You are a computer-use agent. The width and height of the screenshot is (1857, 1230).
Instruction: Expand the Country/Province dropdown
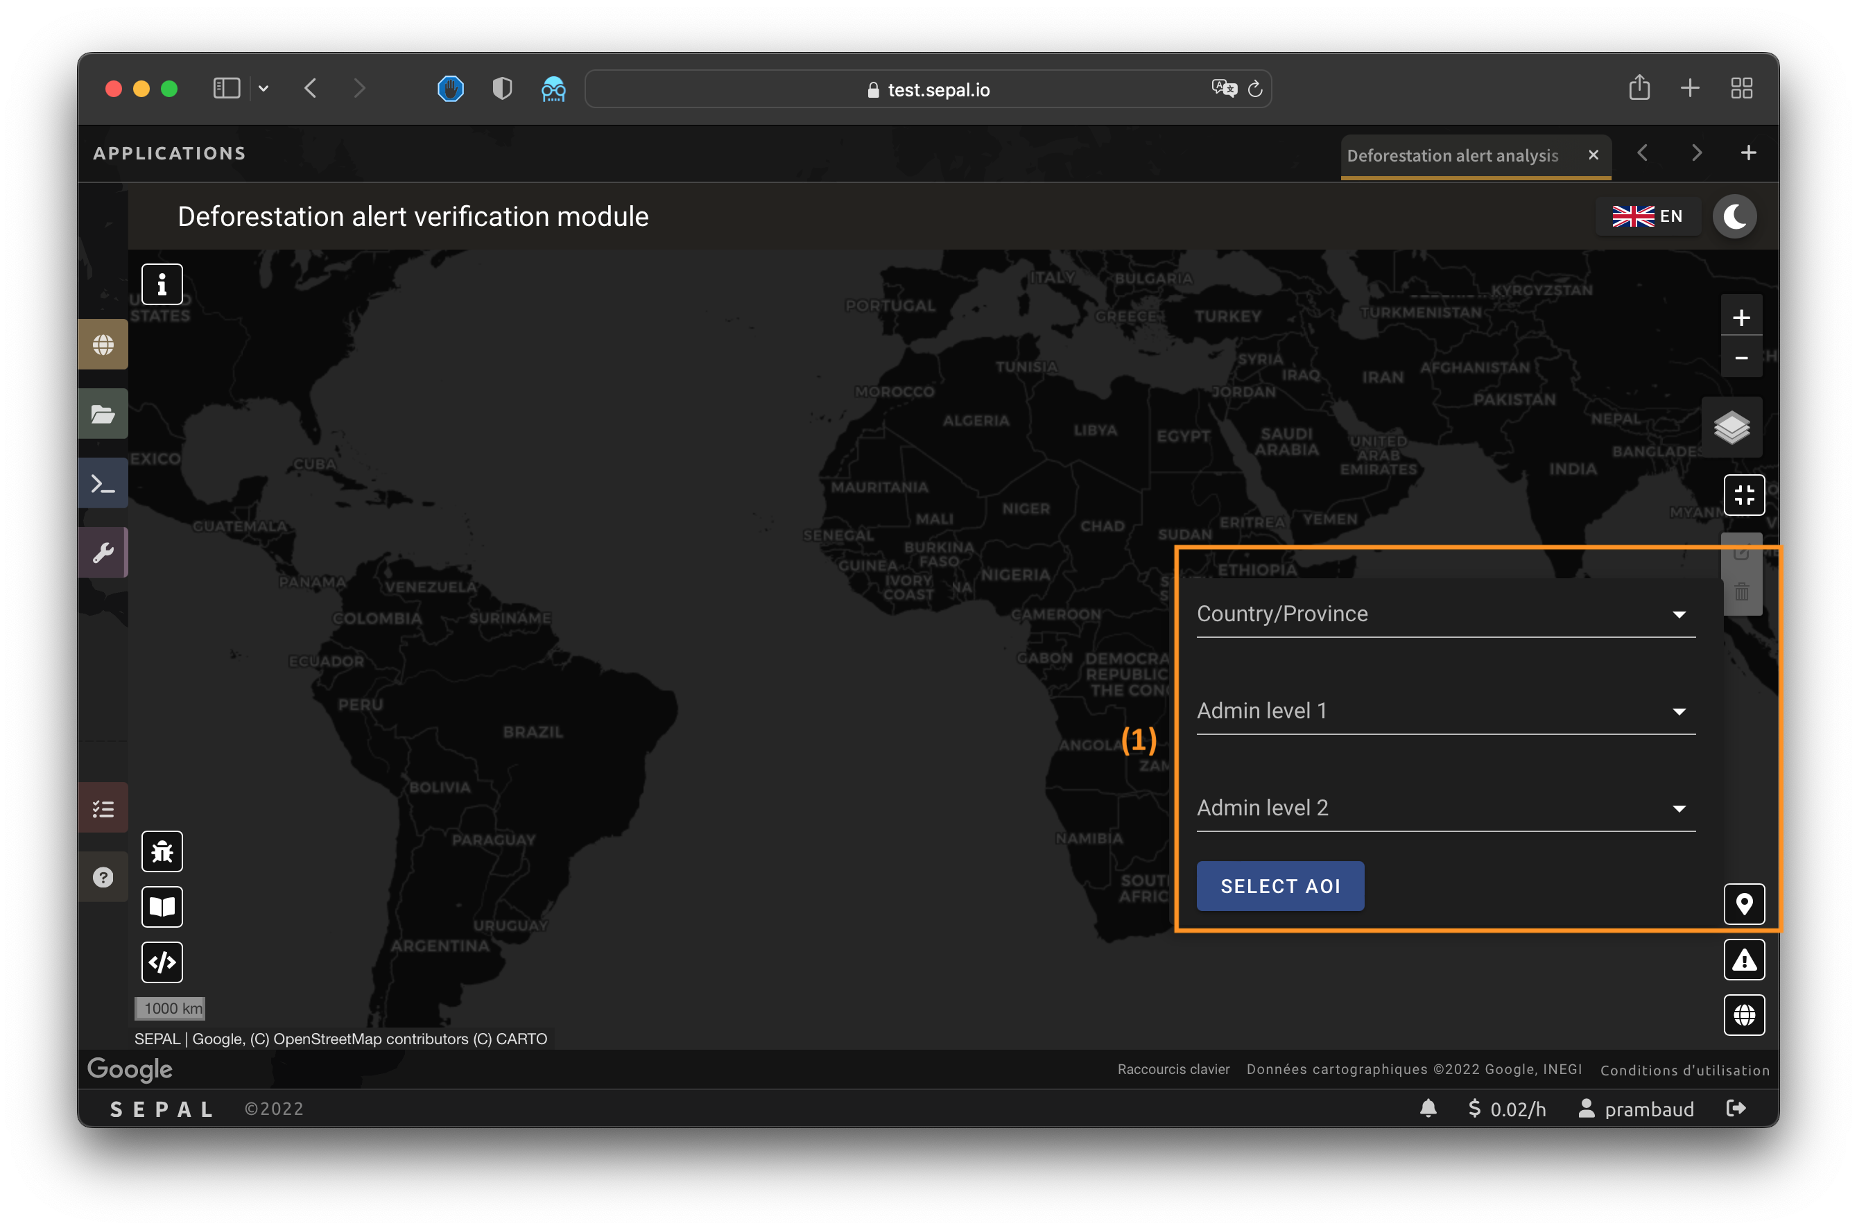pyautogui.click(x=1445, y=614)
